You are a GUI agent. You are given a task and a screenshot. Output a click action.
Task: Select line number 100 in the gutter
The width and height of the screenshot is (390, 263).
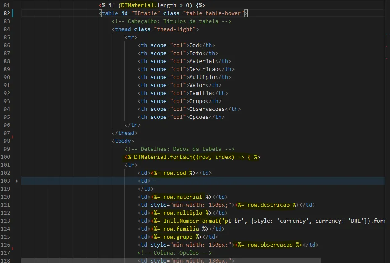5,157
